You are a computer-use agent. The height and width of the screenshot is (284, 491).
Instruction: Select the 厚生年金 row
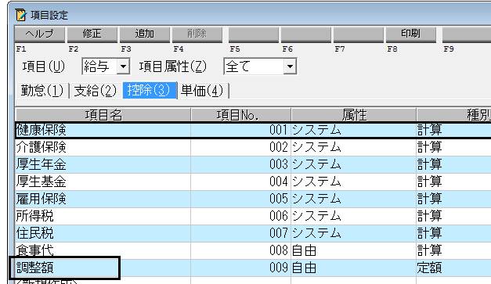click(x=253, y=164)
